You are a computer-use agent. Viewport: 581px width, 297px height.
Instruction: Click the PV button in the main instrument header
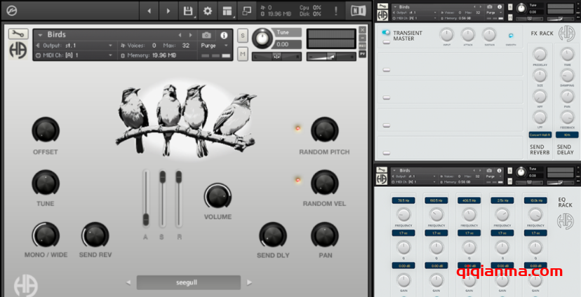pyautogui.click(x=362, y=54)
